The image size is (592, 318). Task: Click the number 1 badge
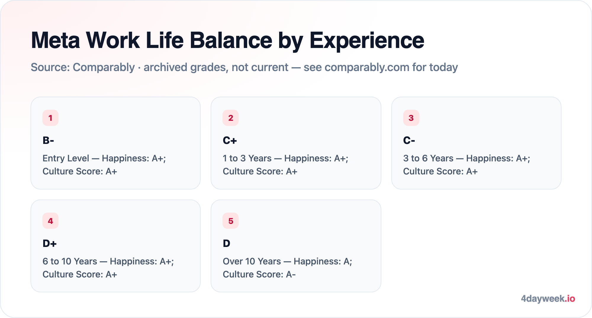click(50, 118)
